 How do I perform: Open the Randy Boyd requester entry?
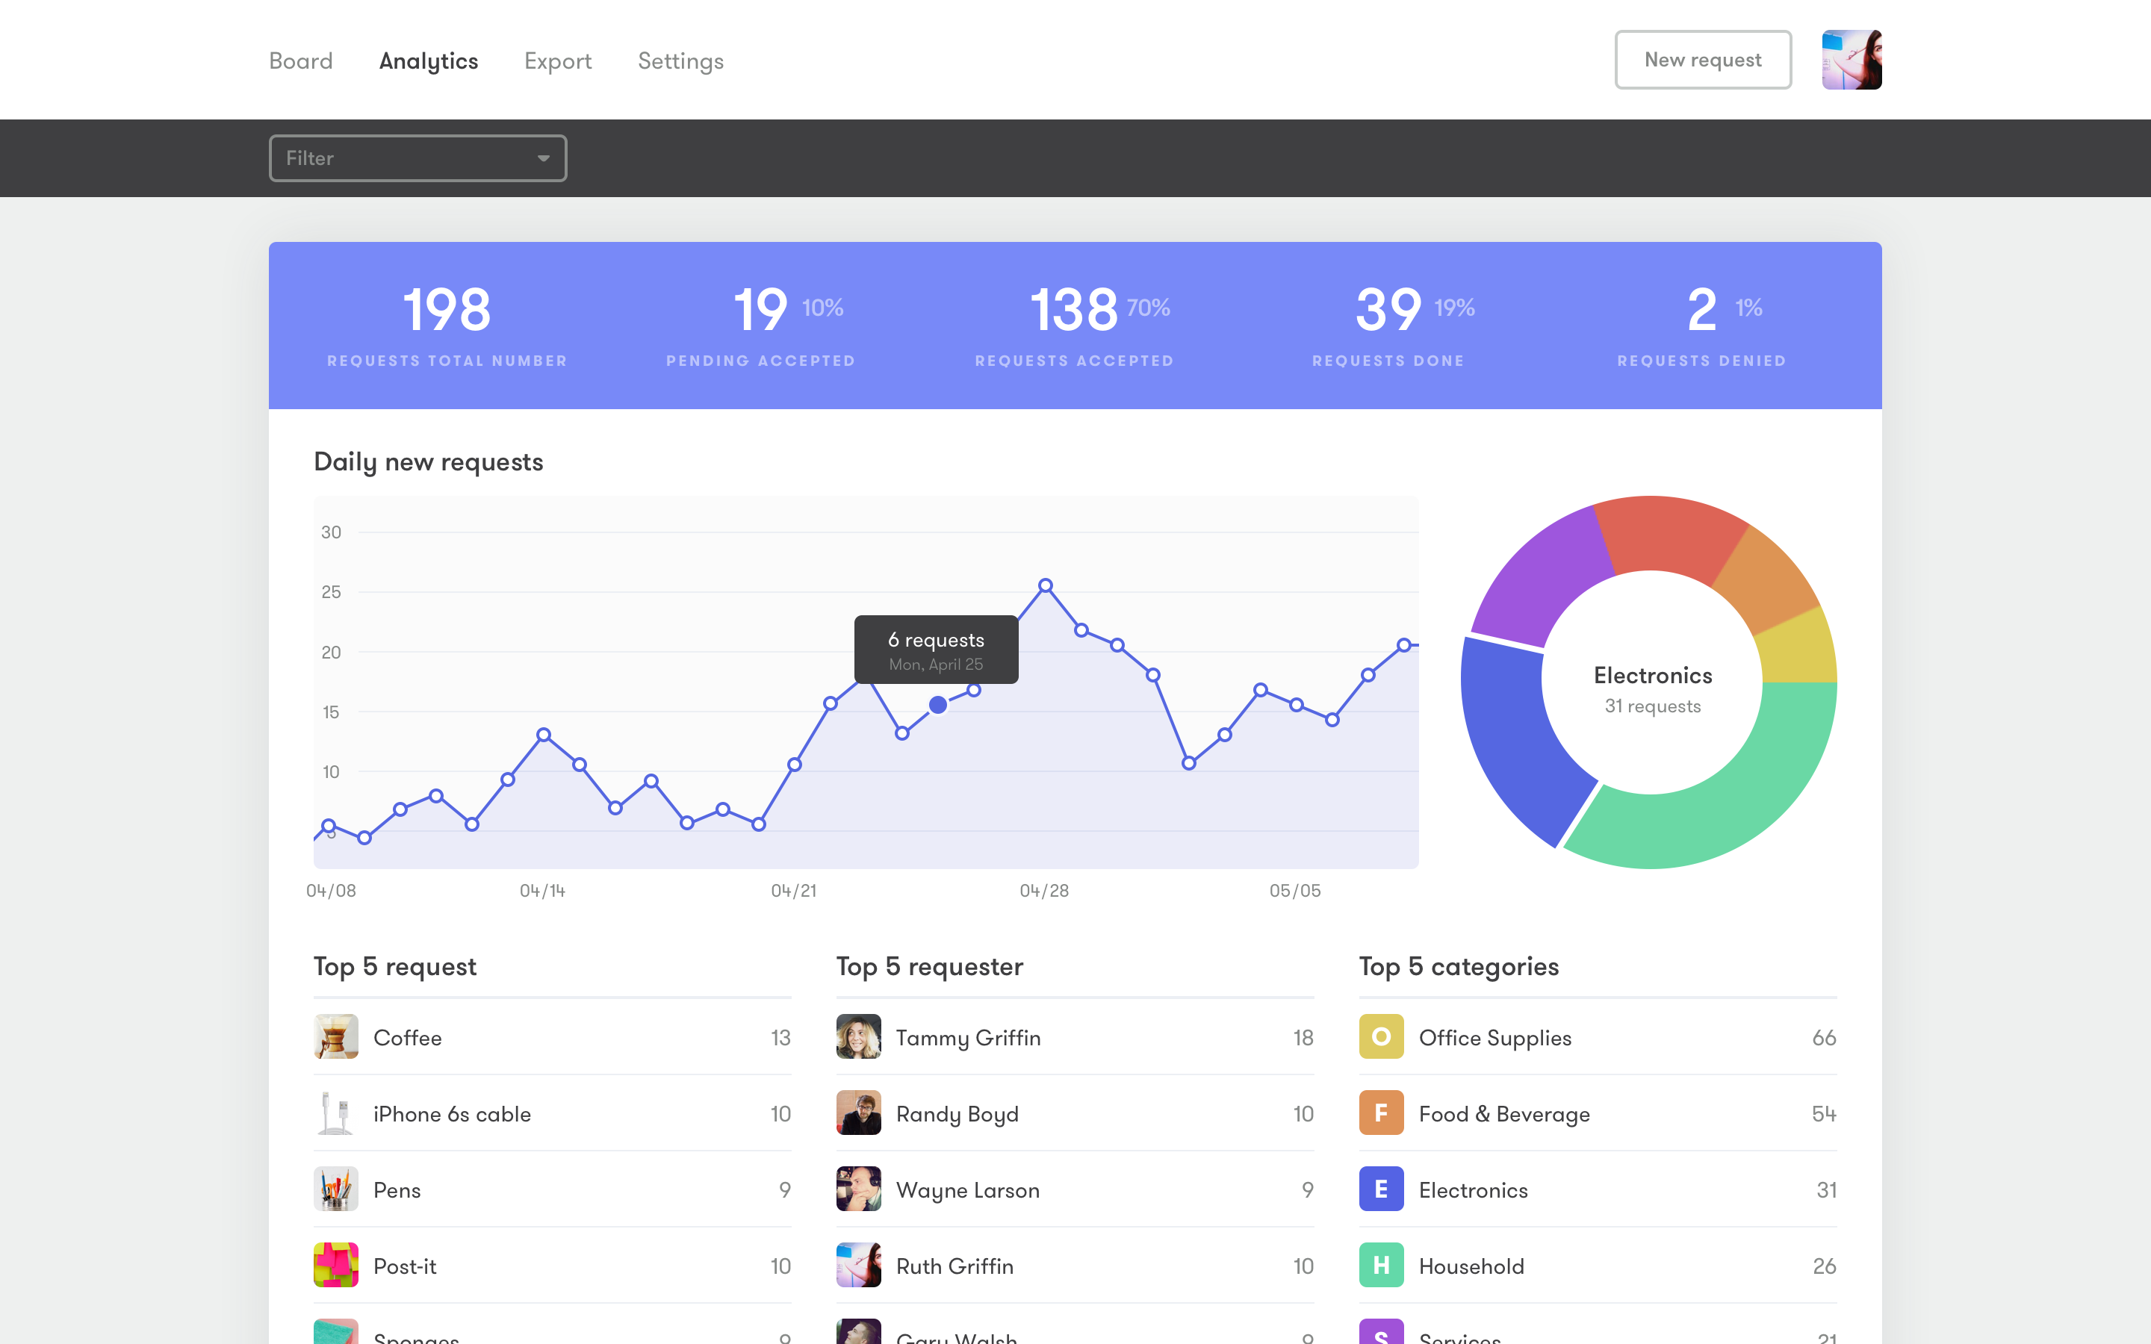[957, 1114]
